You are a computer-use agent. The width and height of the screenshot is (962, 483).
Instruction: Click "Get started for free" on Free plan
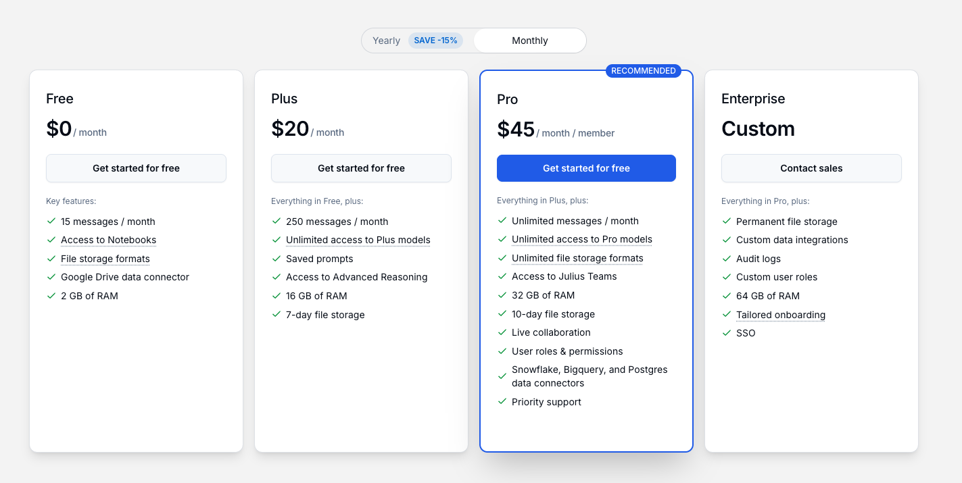[x=136, y=168]
